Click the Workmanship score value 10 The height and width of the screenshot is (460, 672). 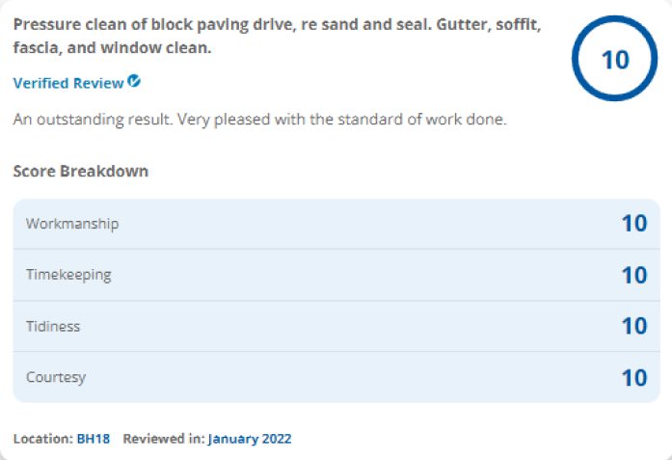pos(634,224)
